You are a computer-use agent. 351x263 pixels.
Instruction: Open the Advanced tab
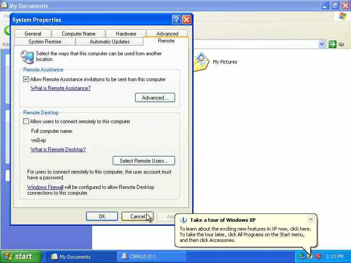168,34
